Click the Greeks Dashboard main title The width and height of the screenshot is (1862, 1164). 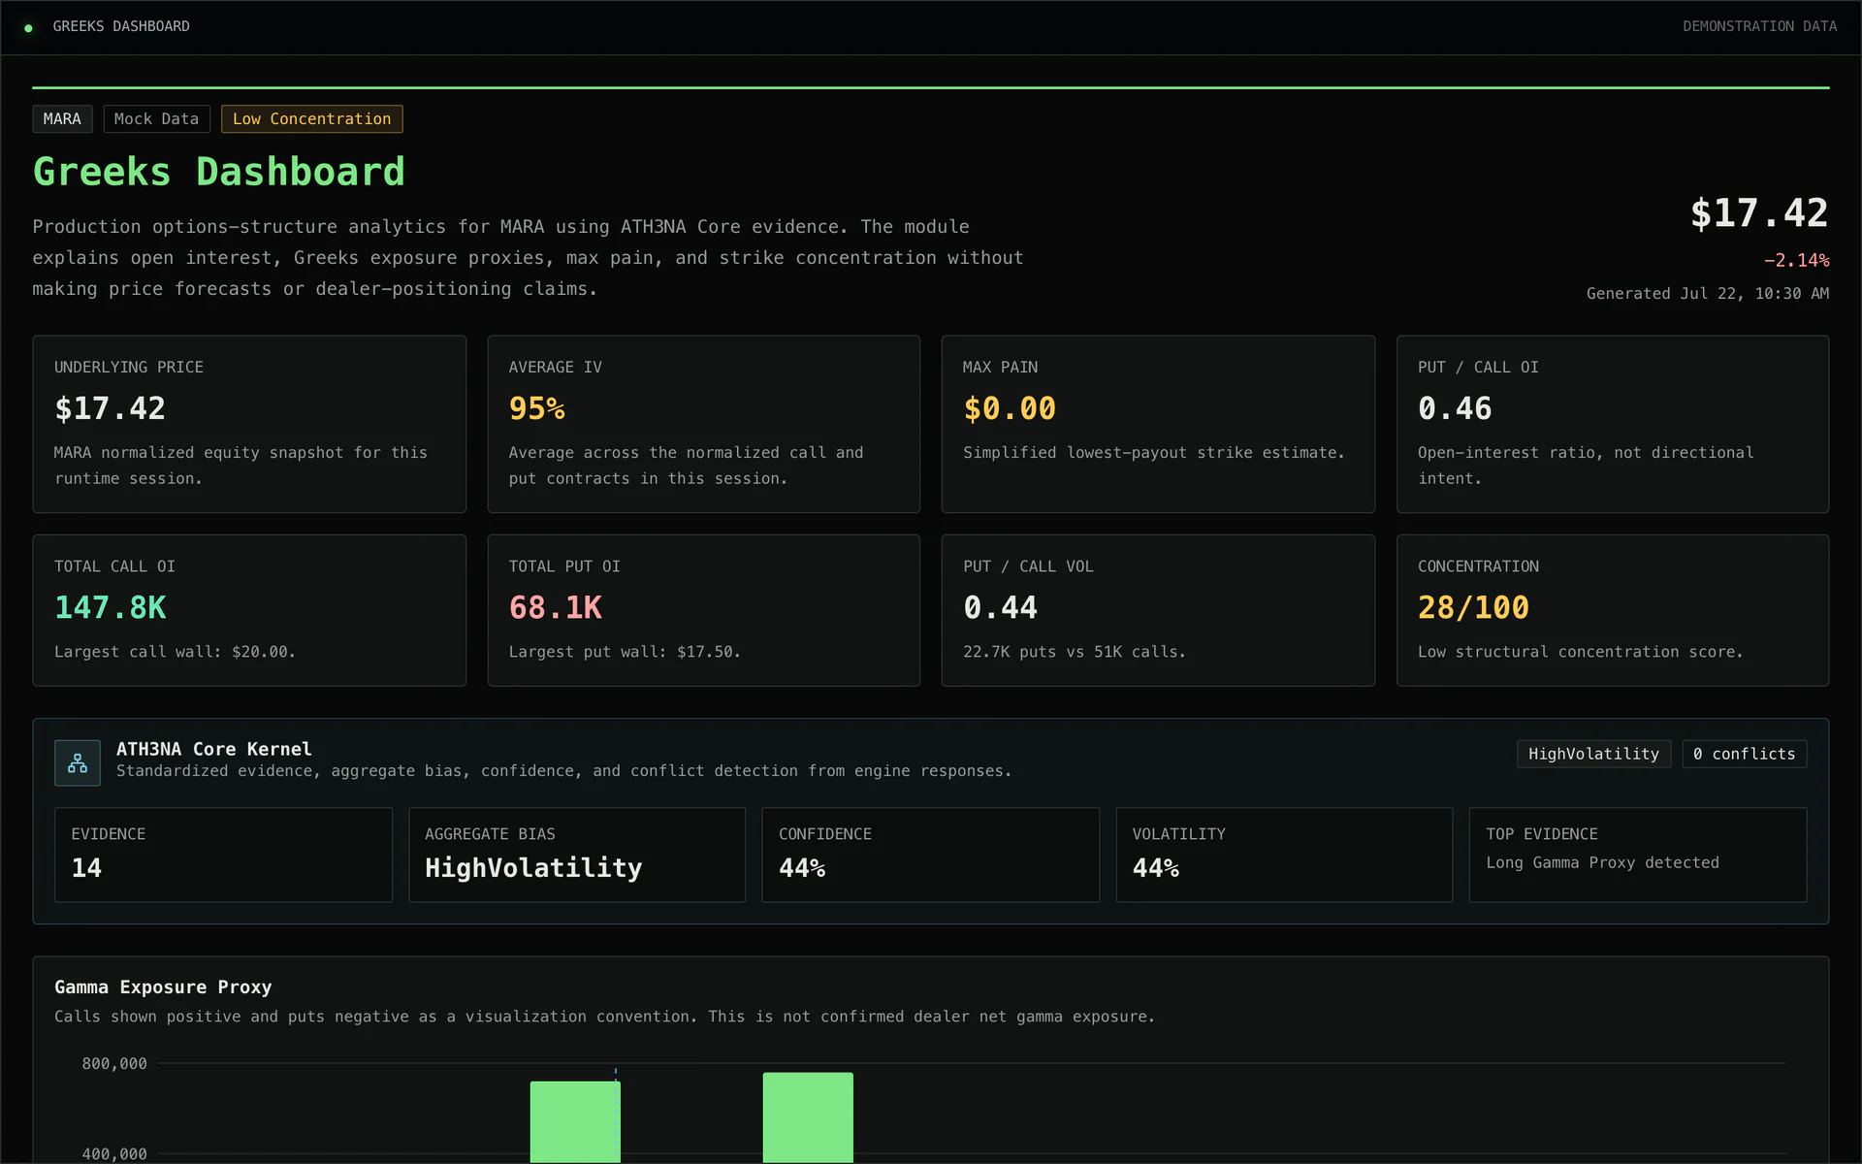coord(219,172)
